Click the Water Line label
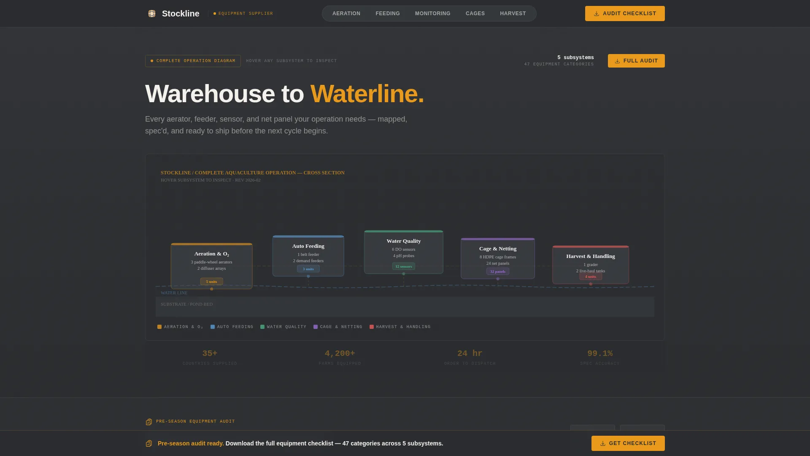 click(174, 293)
